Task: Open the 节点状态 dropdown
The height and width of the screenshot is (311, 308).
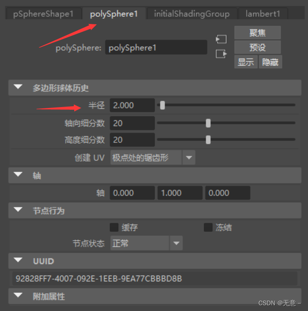Action: [x=146, y=243]
